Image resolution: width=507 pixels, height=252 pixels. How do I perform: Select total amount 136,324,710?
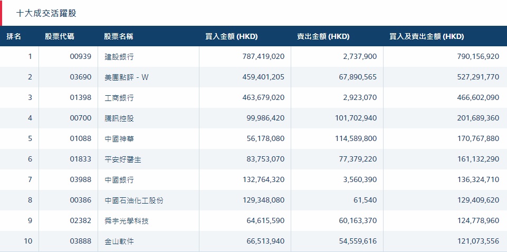[478, 179]
